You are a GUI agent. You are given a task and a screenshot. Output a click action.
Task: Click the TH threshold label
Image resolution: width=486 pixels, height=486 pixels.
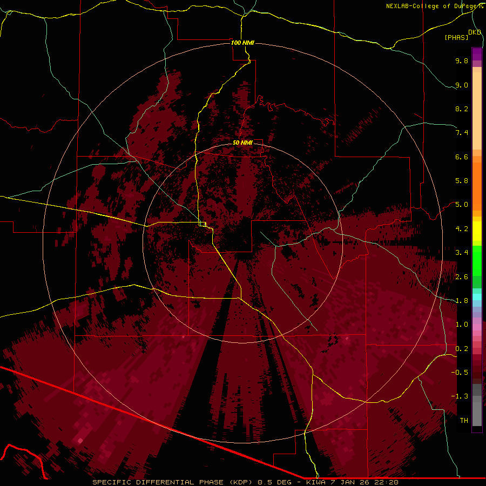(464, 421)
